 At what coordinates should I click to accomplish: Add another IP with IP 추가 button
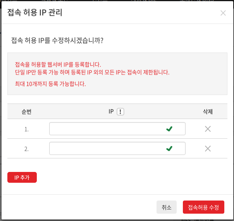point(22,177)
